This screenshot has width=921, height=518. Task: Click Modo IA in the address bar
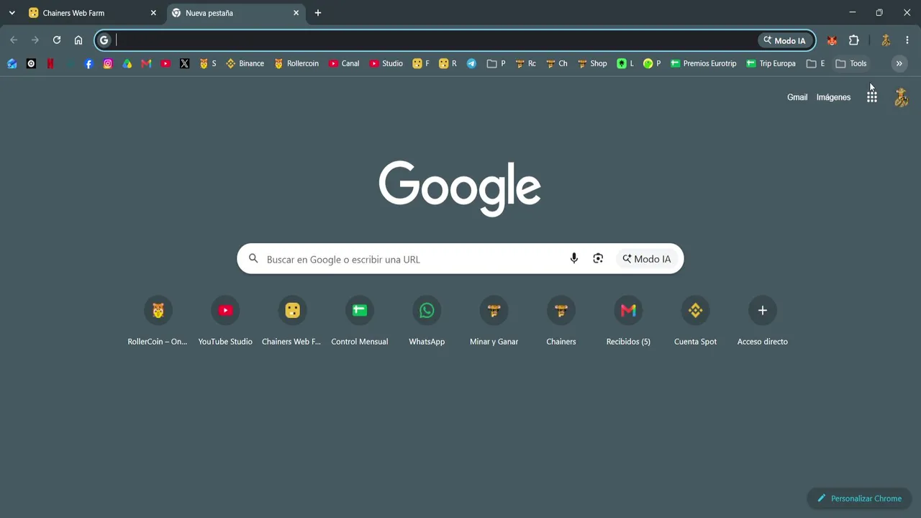(x=785, y=40)
